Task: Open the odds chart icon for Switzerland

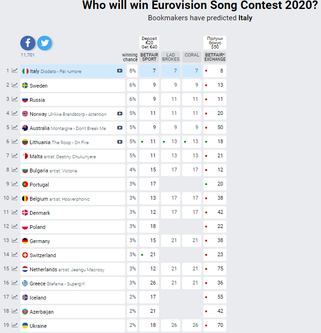Action: coord(15,254)
